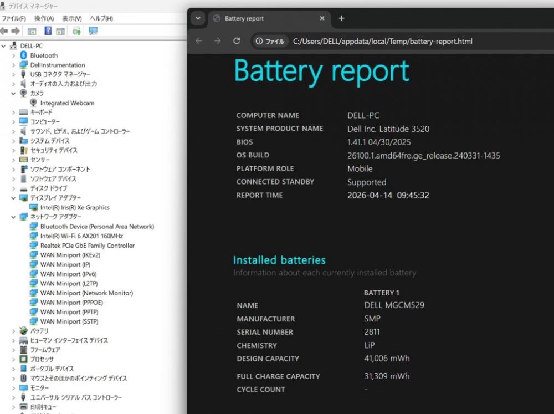
Task: Click the update driver software toolbar icon
Action: tap(76, 31)
